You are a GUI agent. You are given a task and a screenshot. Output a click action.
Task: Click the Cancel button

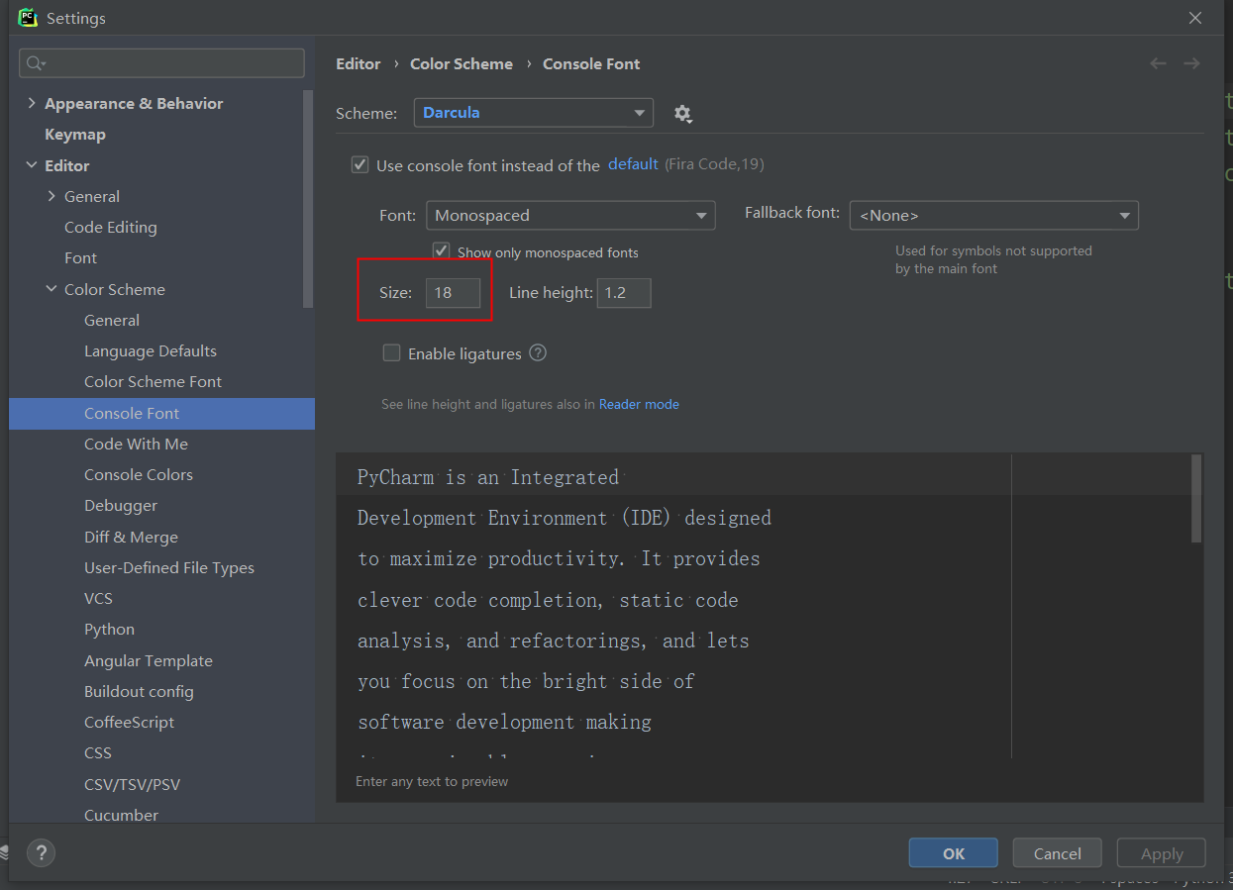click(x=1058, y=853)
